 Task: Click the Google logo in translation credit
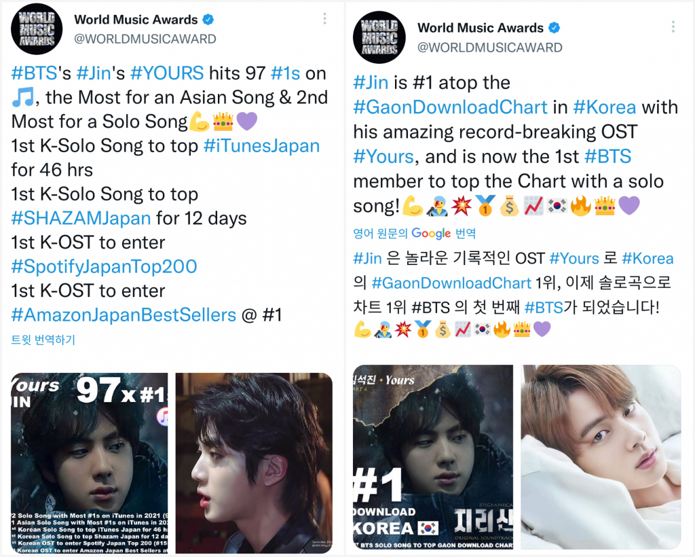(x=431, y=233)
